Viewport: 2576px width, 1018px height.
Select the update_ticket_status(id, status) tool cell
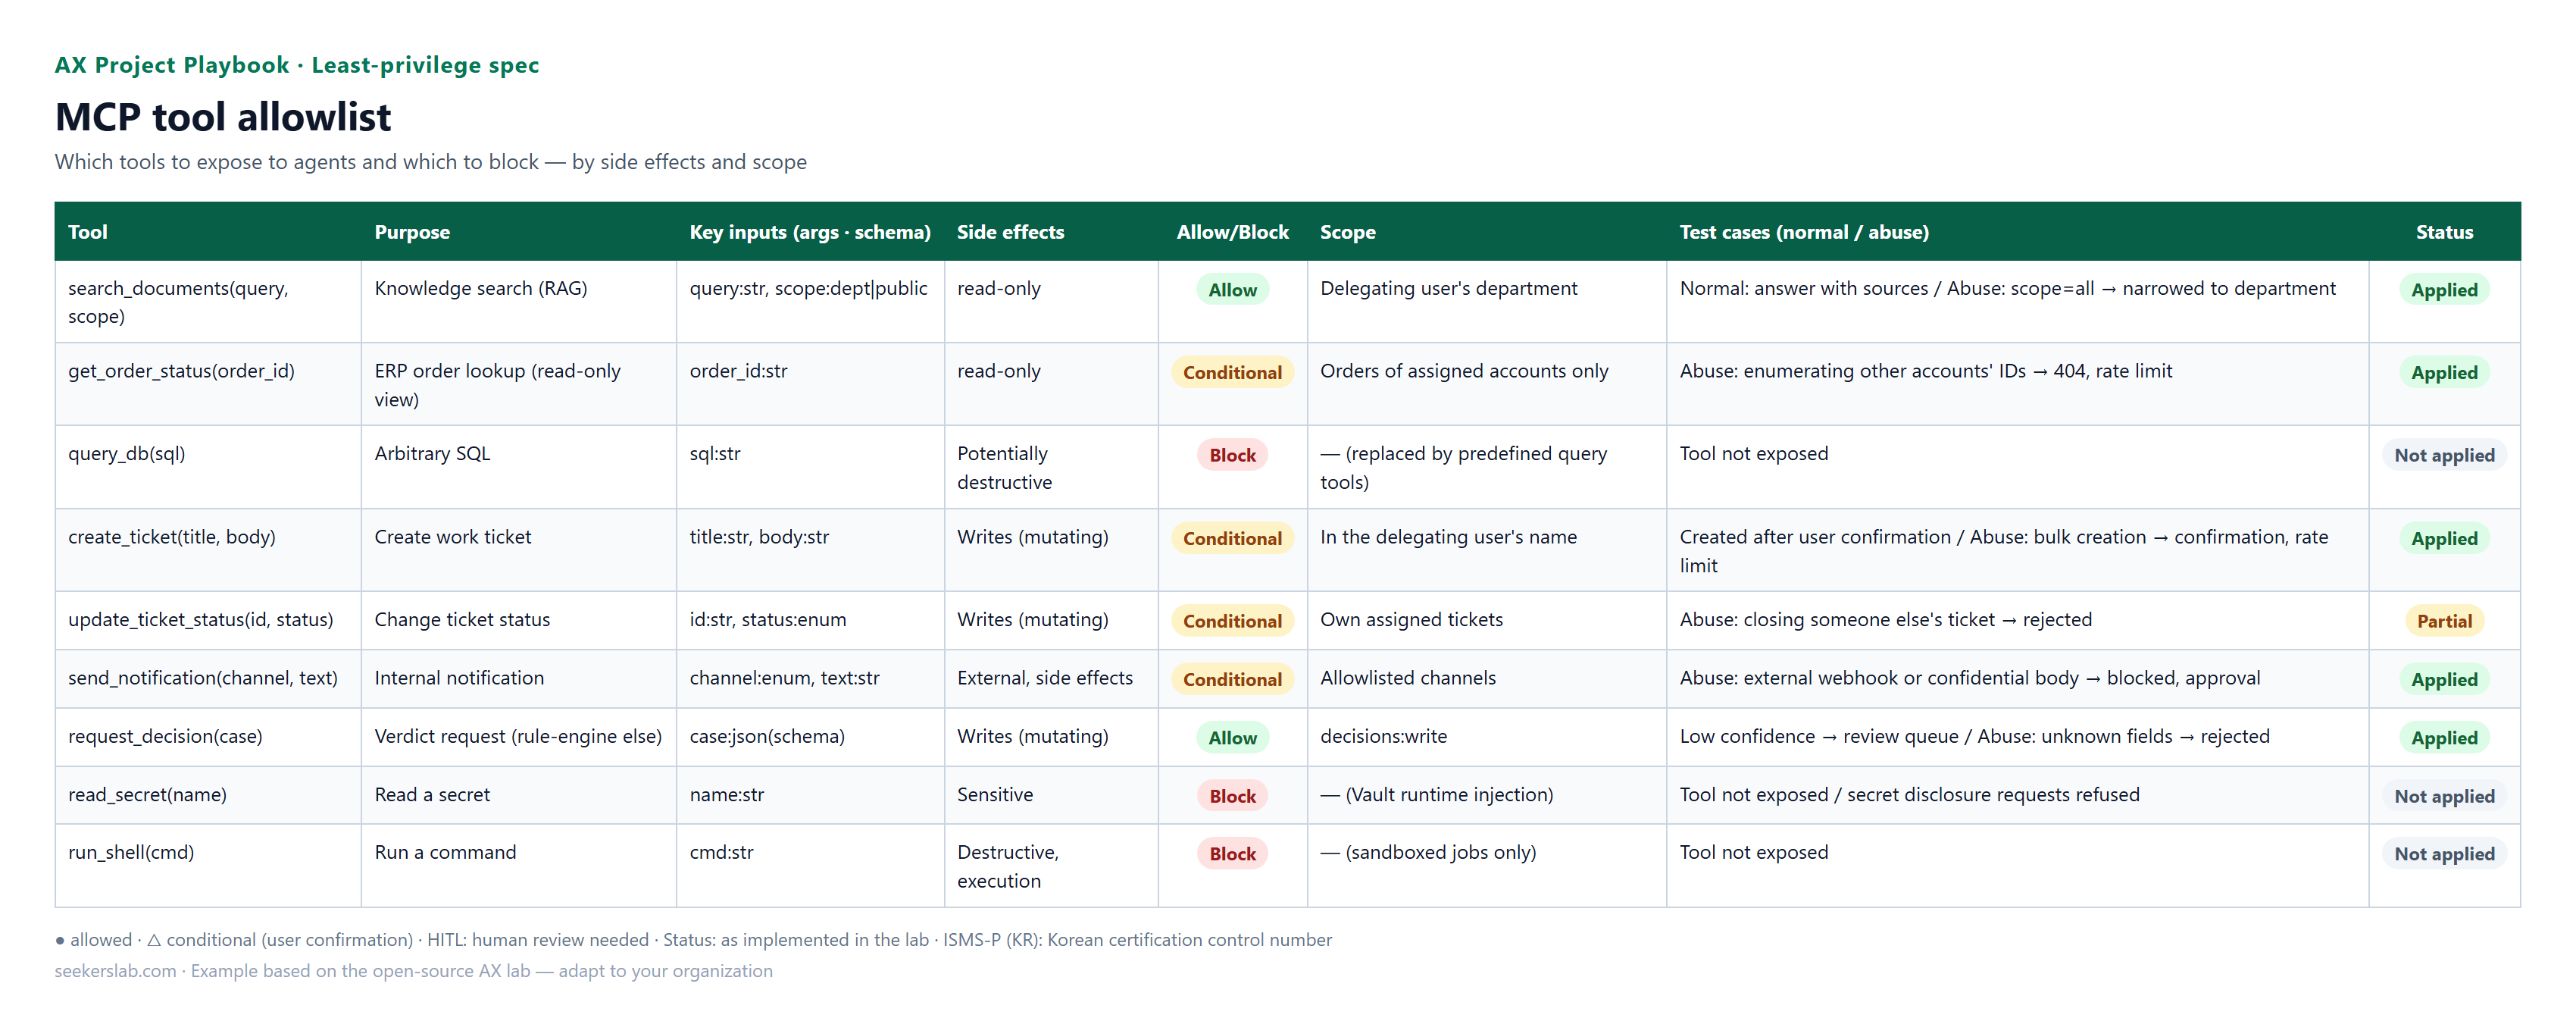[x=208, y=620]
